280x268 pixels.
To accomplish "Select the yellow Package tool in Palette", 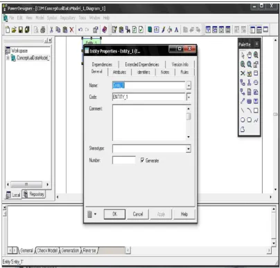I will coord(249,73).
